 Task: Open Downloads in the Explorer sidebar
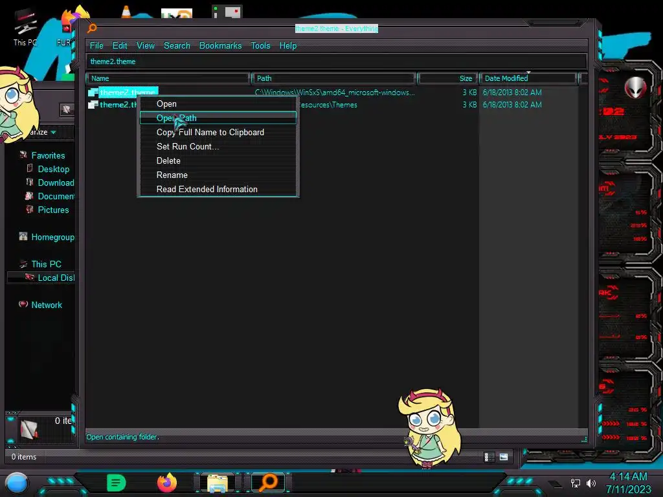coord(56,182)
